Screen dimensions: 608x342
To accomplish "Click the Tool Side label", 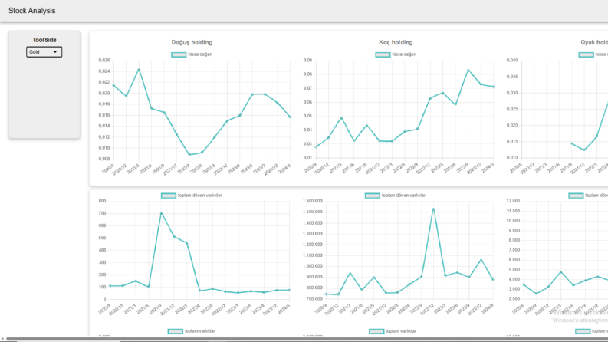I will point(44,40).
